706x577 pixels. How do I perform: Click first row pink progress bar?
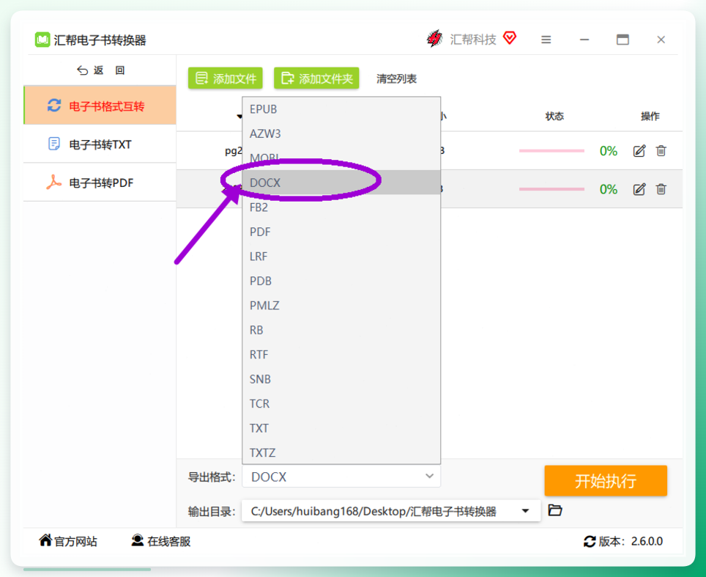tap(551, 150)
